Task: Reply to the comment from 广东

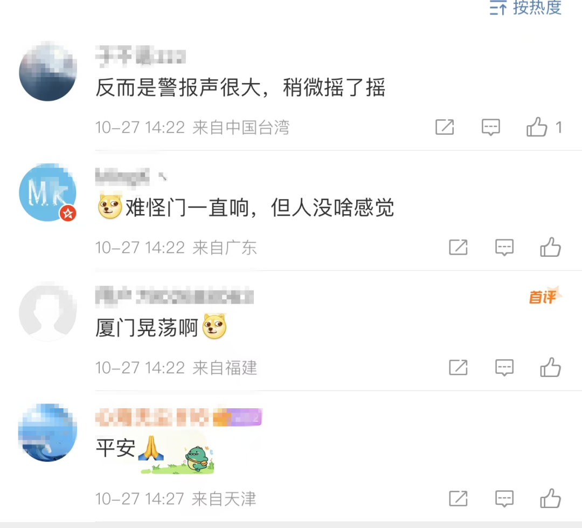Action: pyautogui.click(x=504, y=248)
